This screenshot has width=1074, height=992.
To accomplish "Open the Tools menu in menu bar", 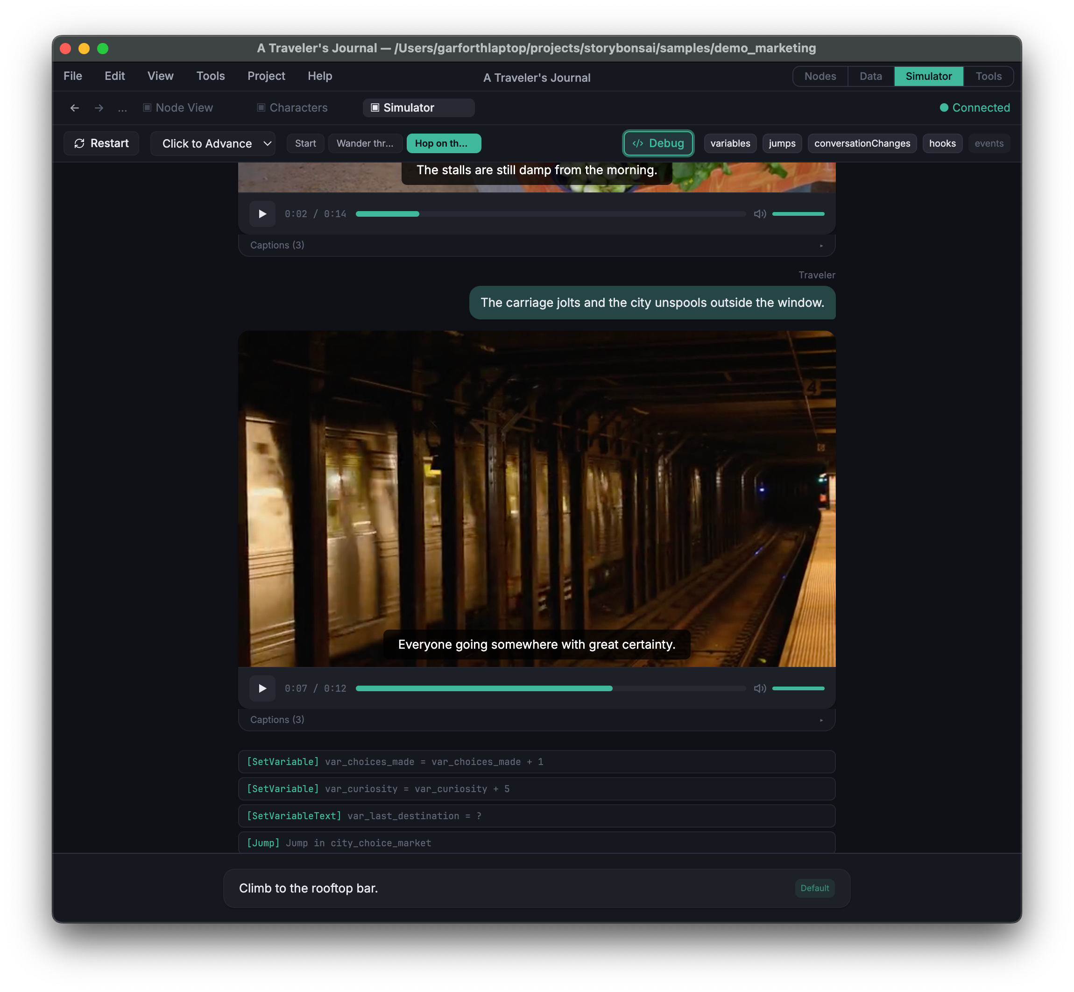I will pyautogui.click(x=211, y=76).
